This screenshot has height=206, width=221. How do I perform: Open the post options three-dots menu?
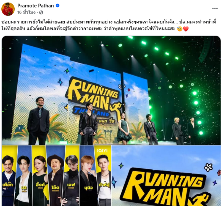point(215,9)
